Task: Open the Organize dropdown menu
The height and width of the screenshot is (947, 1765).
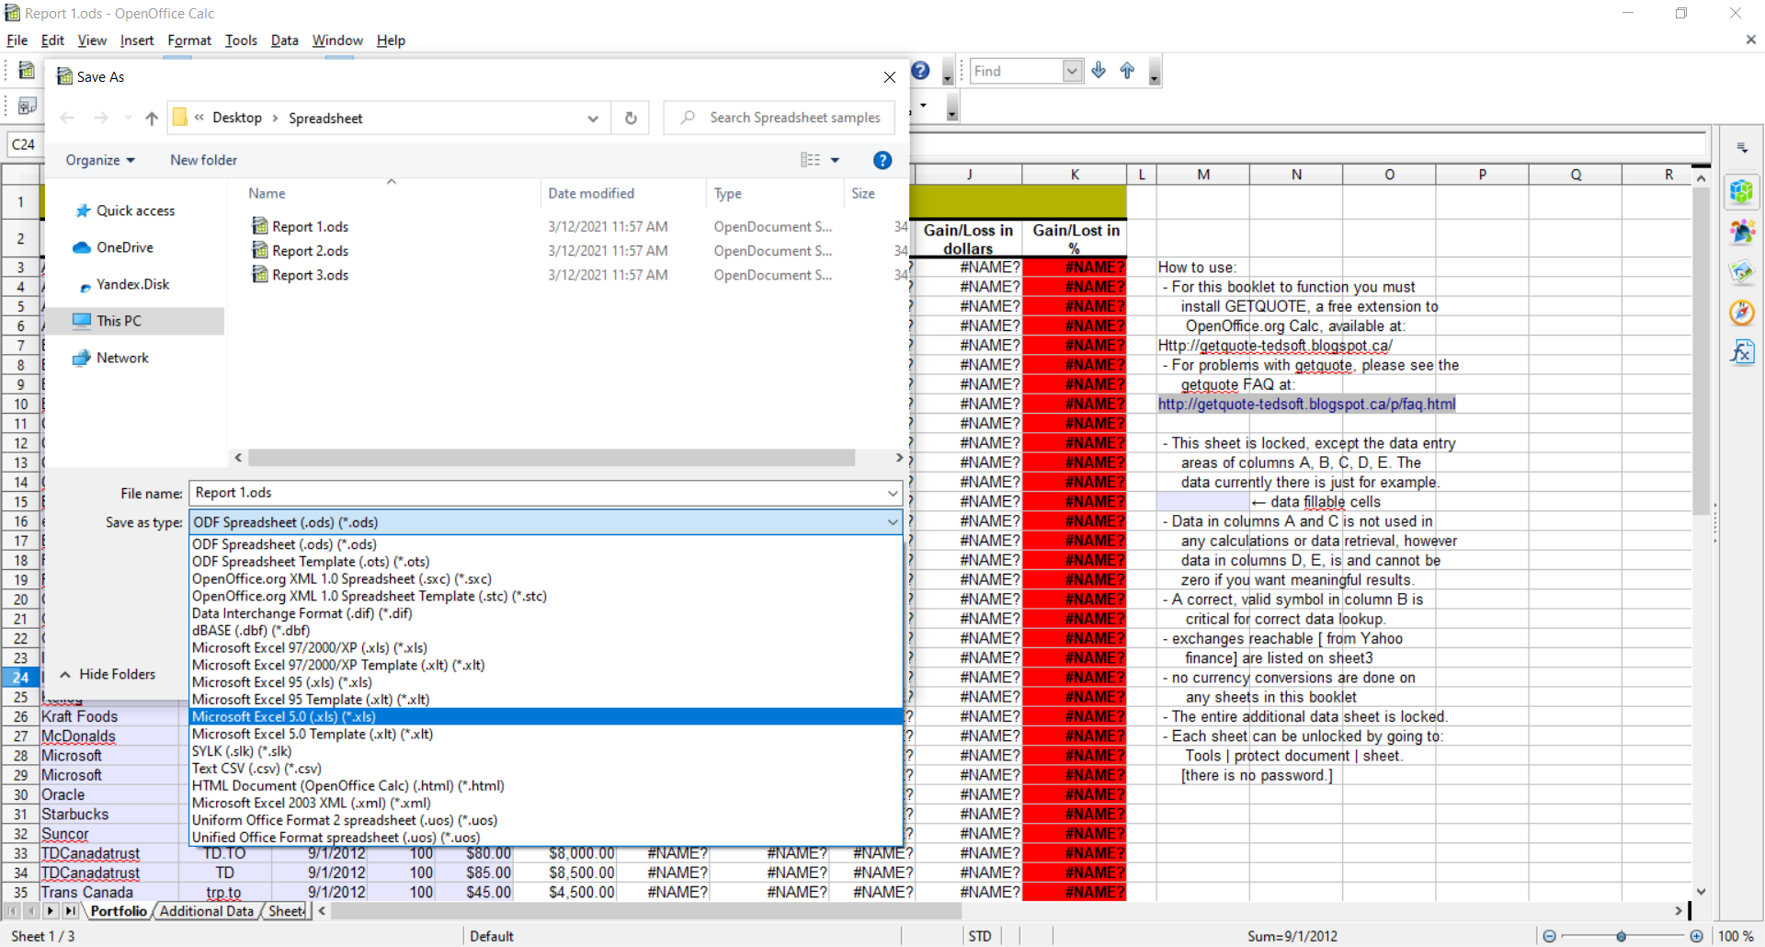Action: tap(100, 160)
